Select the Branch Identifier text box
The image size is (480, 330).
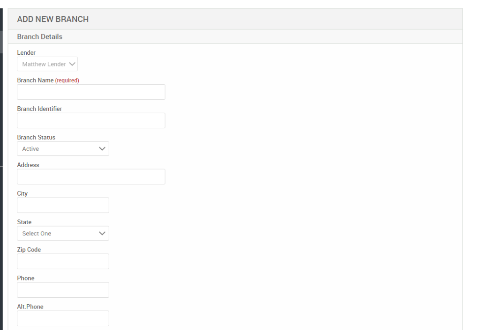[x=91, y=120]
